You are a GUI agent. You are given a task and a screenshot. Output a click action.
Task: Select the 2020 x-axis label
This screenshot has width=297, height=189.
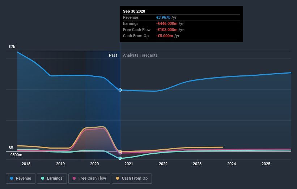coord(94,164)
